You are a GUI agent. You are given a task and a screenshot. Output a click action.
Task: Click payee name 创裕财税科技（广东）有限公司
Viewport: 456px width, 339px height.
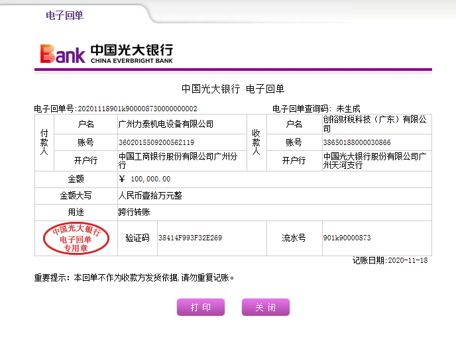[375, 124]
